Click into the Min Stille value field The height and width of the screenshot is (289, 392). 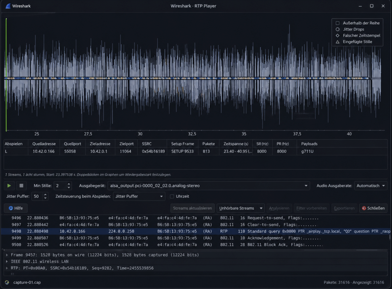pyautogui.click(x=60, y=186)
